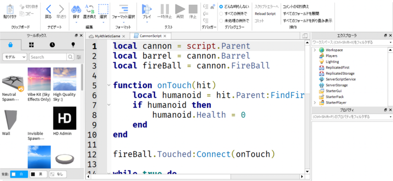Click the 置き換え replace icon
This screenshot has height=181, width=393.
click(89, 9)
